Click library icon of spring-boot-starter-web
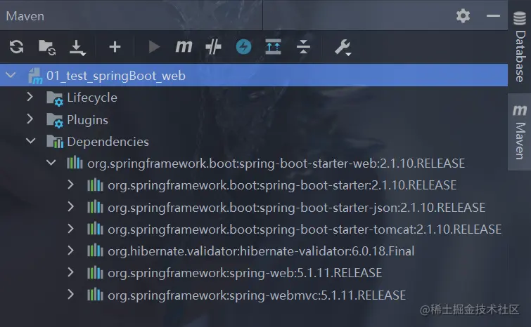Image resolution: width=531 pixels, height=327 pixels. (75, 163)
